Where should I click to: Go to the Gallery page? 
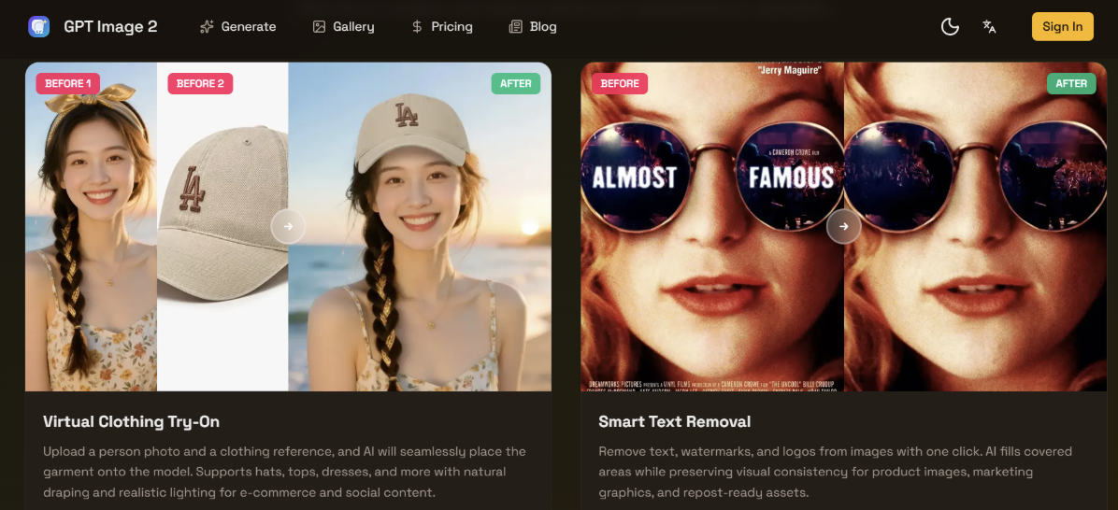point(343,26)
